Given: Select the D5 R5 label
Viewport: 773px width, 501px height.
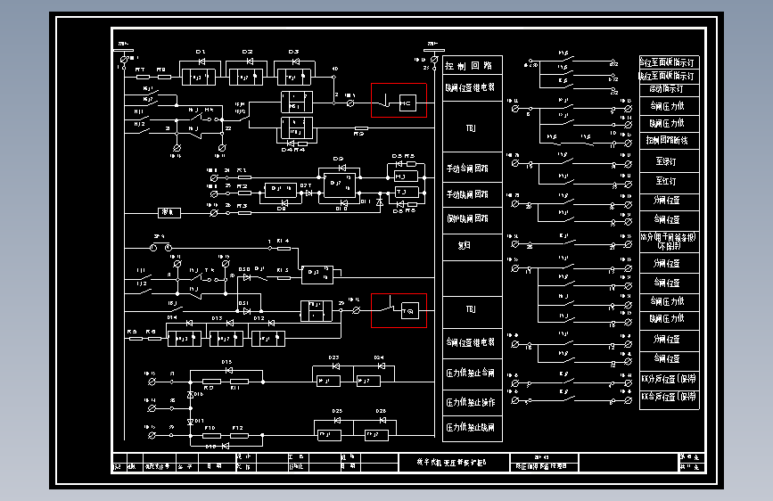Looking at the screenshot, I should [x=403, y=156].
